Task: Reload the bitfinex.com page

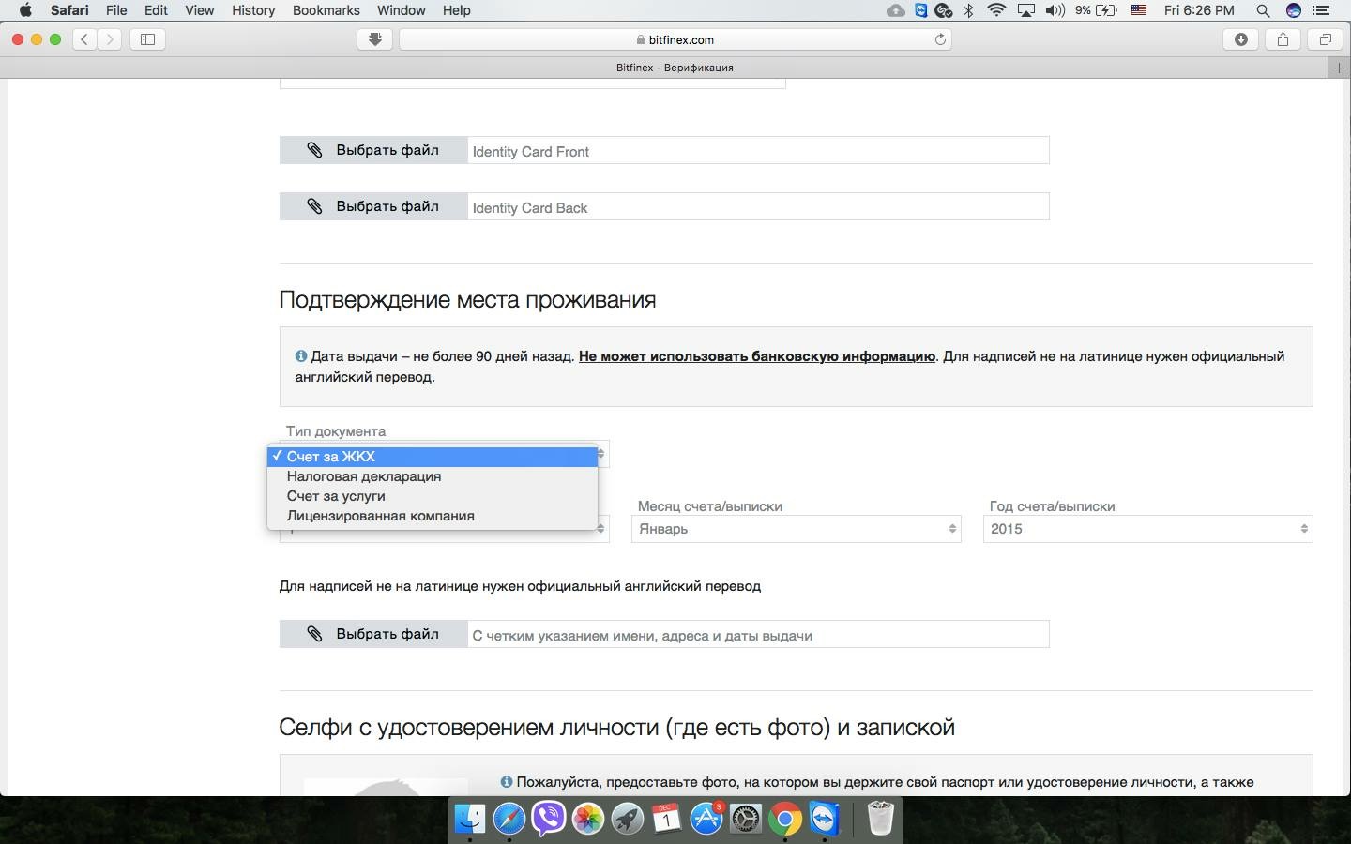Action: pyautogui.click(x=940, y=39)
